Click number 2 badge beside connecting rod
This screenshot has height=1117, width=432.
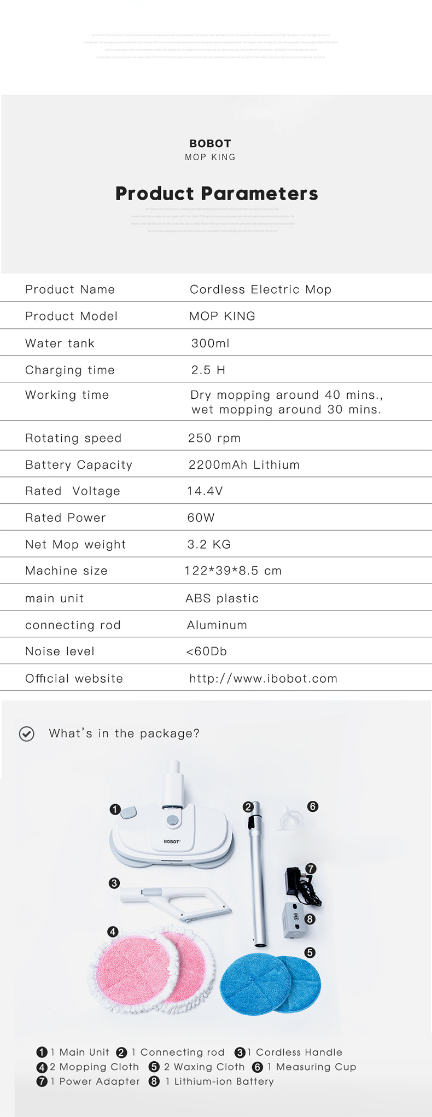point(248,807)
